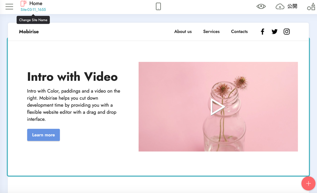This screenshot has width=317, height=193.
Task: Open the shapes icon at top right
Action: (x=311, y=7)
